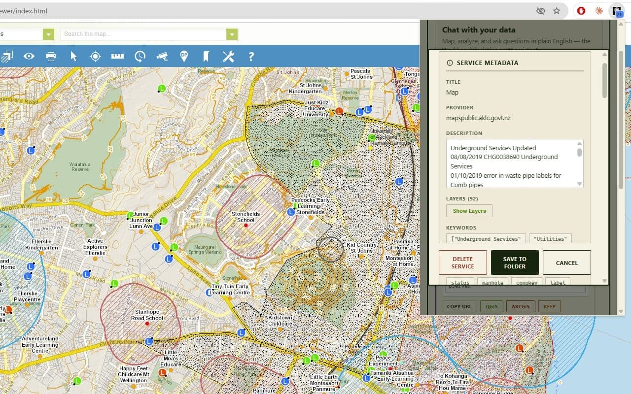Click the Chat with your data heading
This screenshot has width=631, height=394.
[x=479, y=30]
